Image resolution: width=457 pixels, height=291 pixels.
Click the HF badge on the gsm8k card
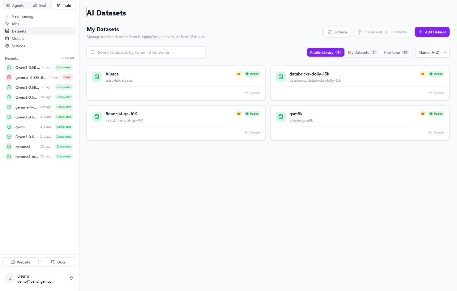click(423, 114)
